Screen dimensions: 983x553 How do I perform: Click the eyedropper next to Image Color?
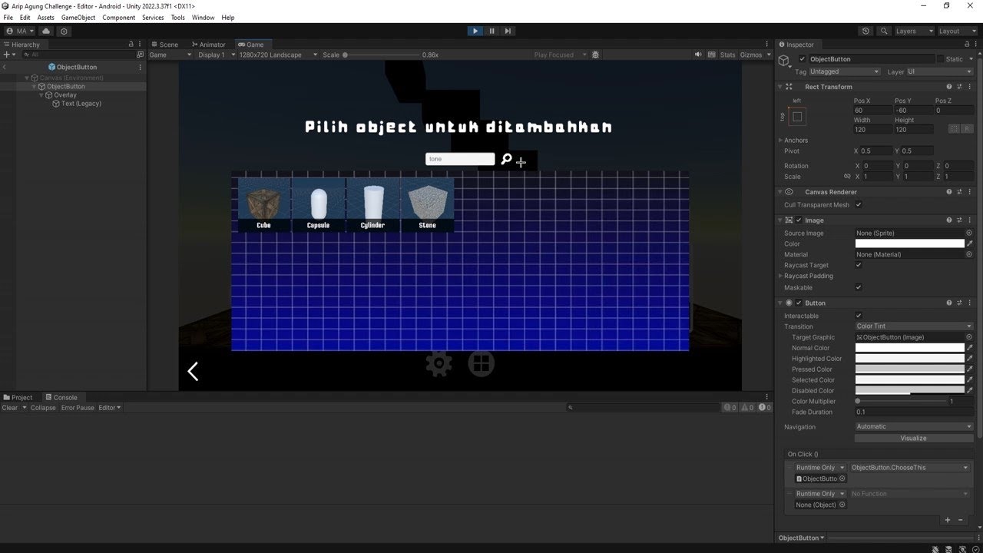click(970, 243)
